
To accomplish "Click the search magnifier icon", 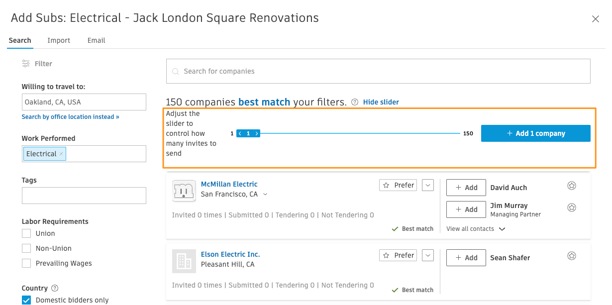I will (x=175, y=72).
